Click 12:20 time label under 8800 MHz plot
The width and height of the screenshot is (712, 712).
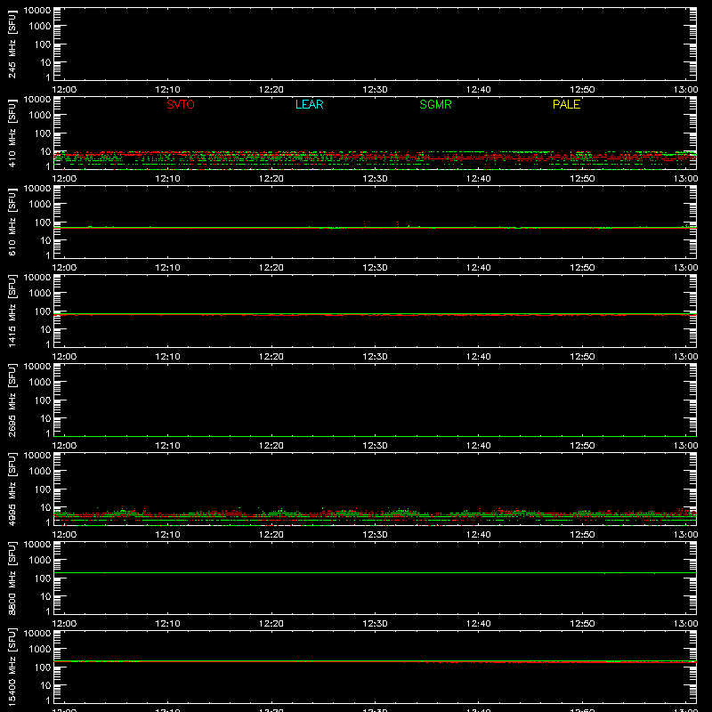click(x=271, y=624)
